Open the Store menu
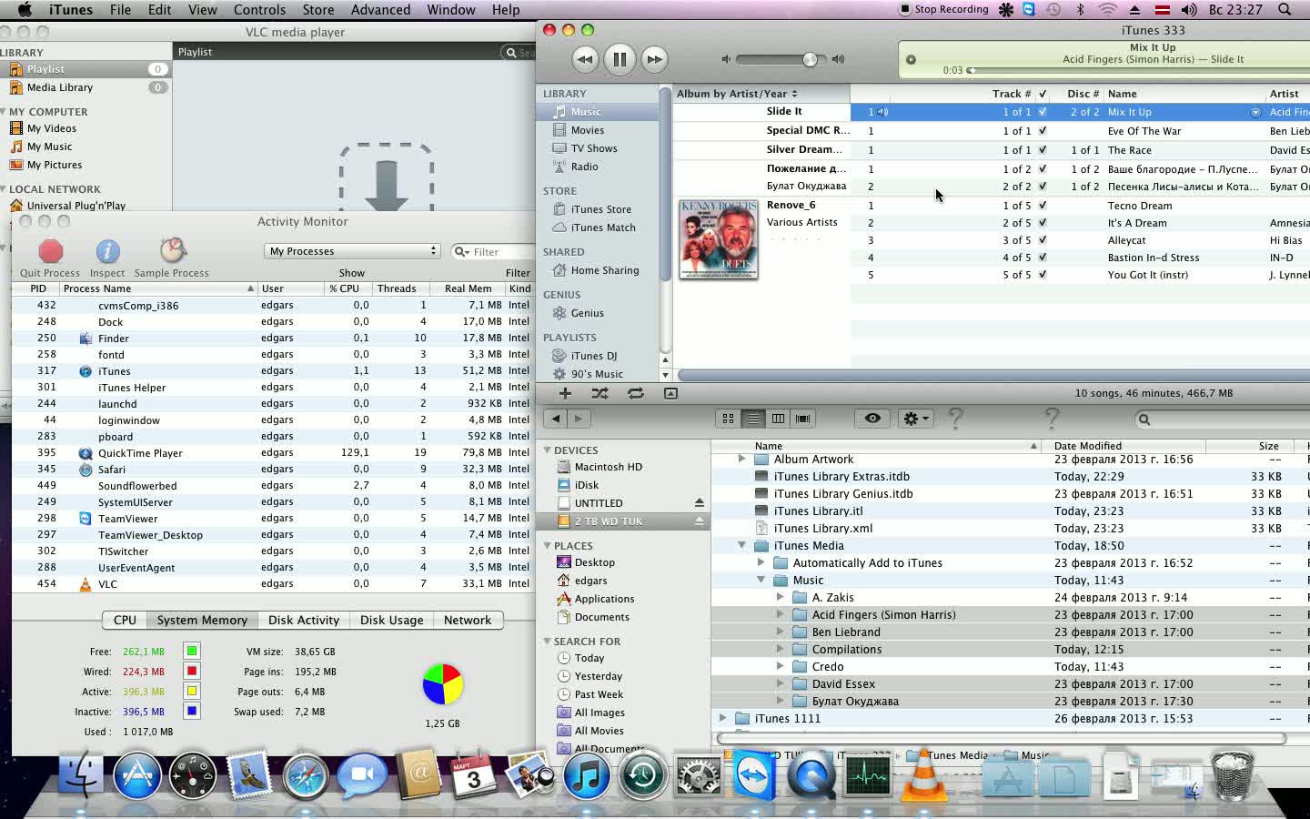Screen dimensions: 1310x819 (x=318, y=9)
